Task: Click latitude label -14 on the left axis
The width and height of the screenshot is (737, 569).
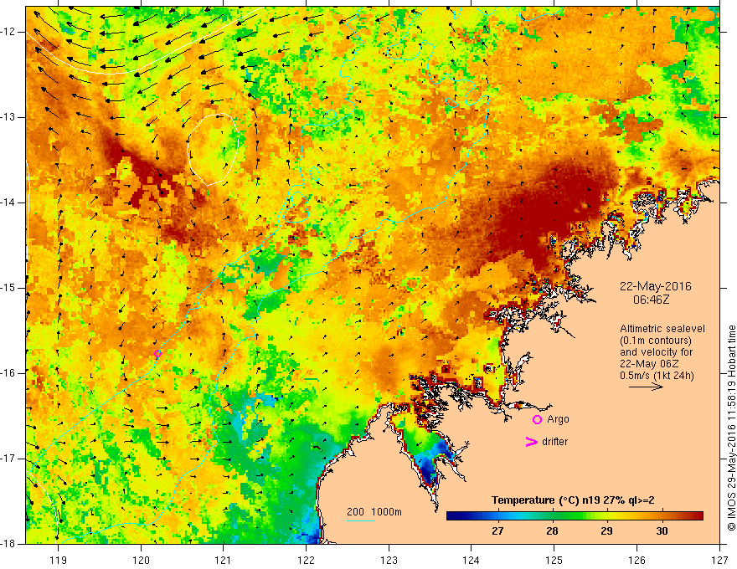Action: (8, 202)
